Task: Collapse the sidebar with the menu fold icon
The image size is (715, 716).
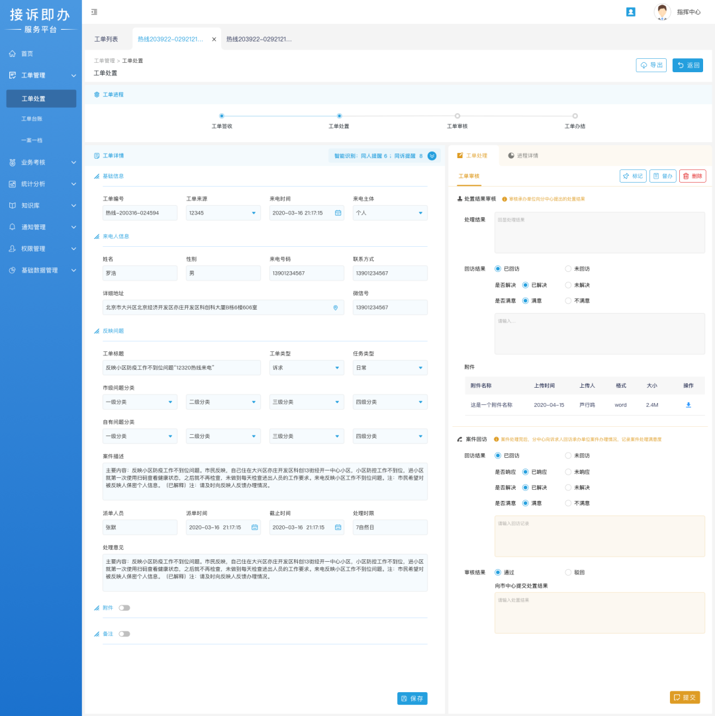Action: pyautogui.click(x=94, y=12)
